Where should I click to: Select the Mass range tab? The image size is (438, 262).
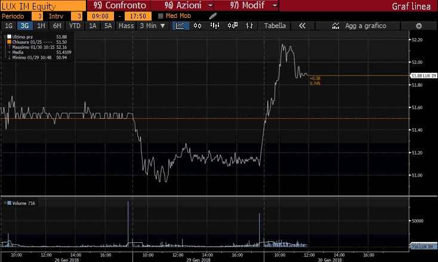[126, 26]
